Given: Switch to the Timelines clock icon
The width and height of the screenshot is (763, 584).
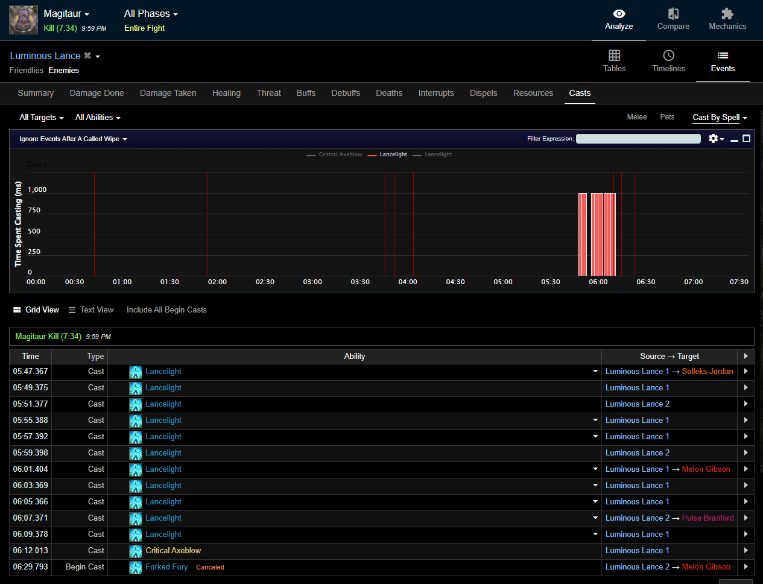Looking at the screenshot, I should (668, 56).
